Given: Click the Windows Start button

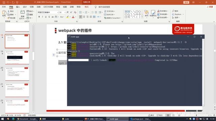Looking at the screenshot, I should tap(2, 119).
